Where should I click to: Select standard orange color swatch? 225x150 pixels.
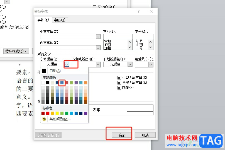(x=53, y=113)
